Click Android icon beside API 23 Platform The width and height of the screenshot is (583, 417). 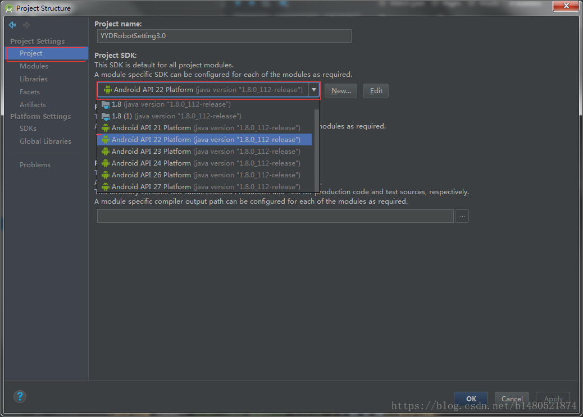point(106,152)
